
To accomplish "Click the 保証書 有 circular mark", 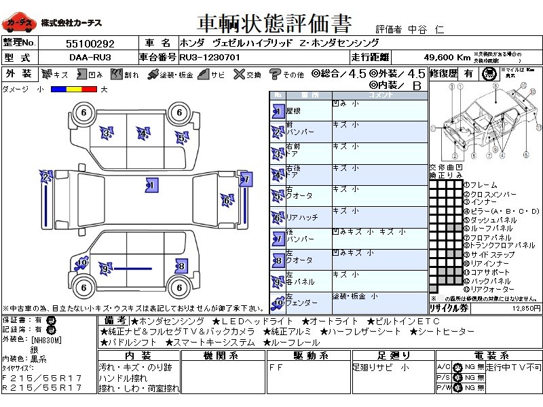I will (51, 320).
